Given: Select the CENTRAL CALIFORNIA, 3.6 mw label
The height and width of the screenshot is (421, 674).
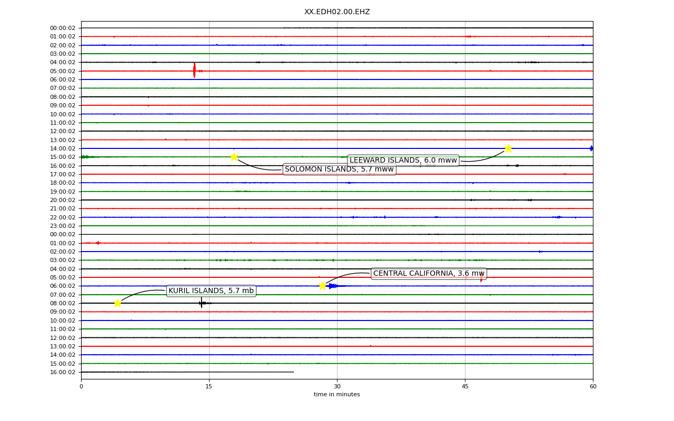Looking at the screenshot, I should pos(429,274).
